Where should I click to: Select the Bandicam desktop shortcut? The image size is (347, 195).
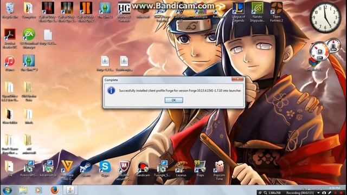pyautogui.click(x=143, y=168)
